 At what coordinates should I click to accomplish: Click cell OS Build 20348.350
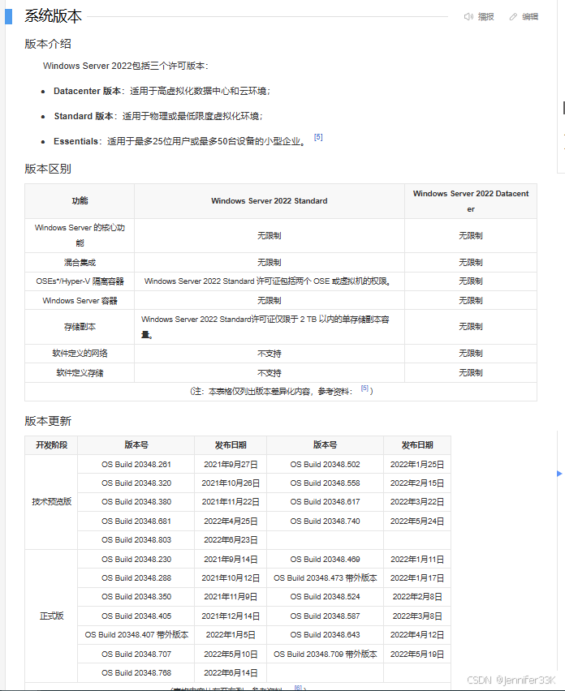click(x=136, y=597)
